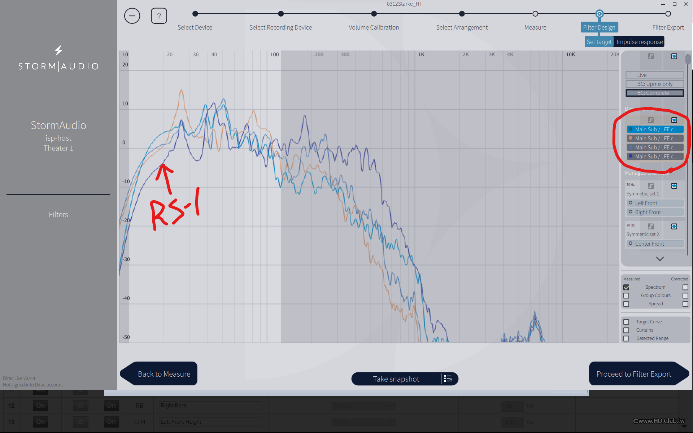Enable Corrected Group Colours checkbox
The width and height of the screenshot is (693, 433).
[685, 296]
